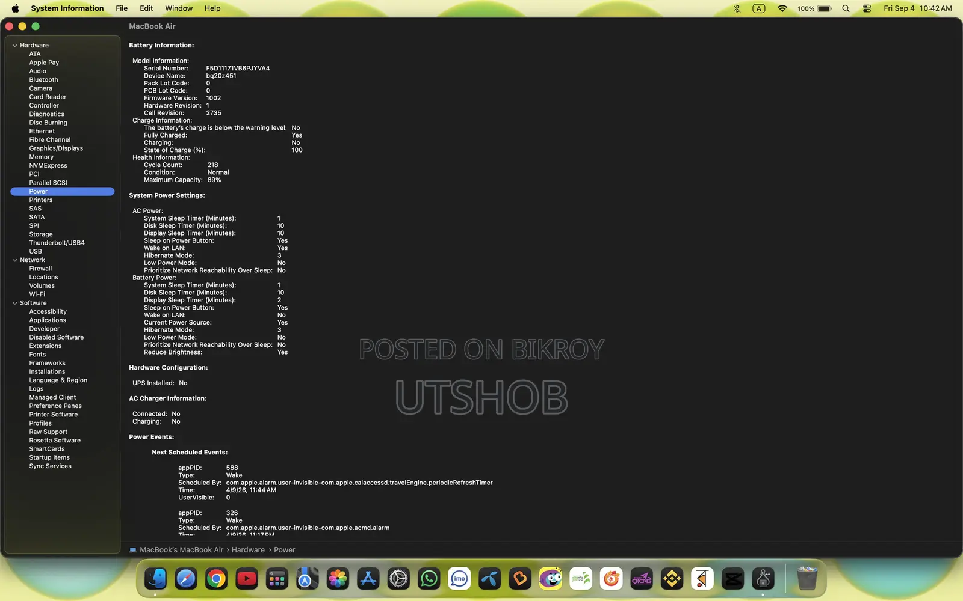Open the Edit menu
Image resolution: width=963 pixels, height=601 pixels.
click(x=146, y=8)
